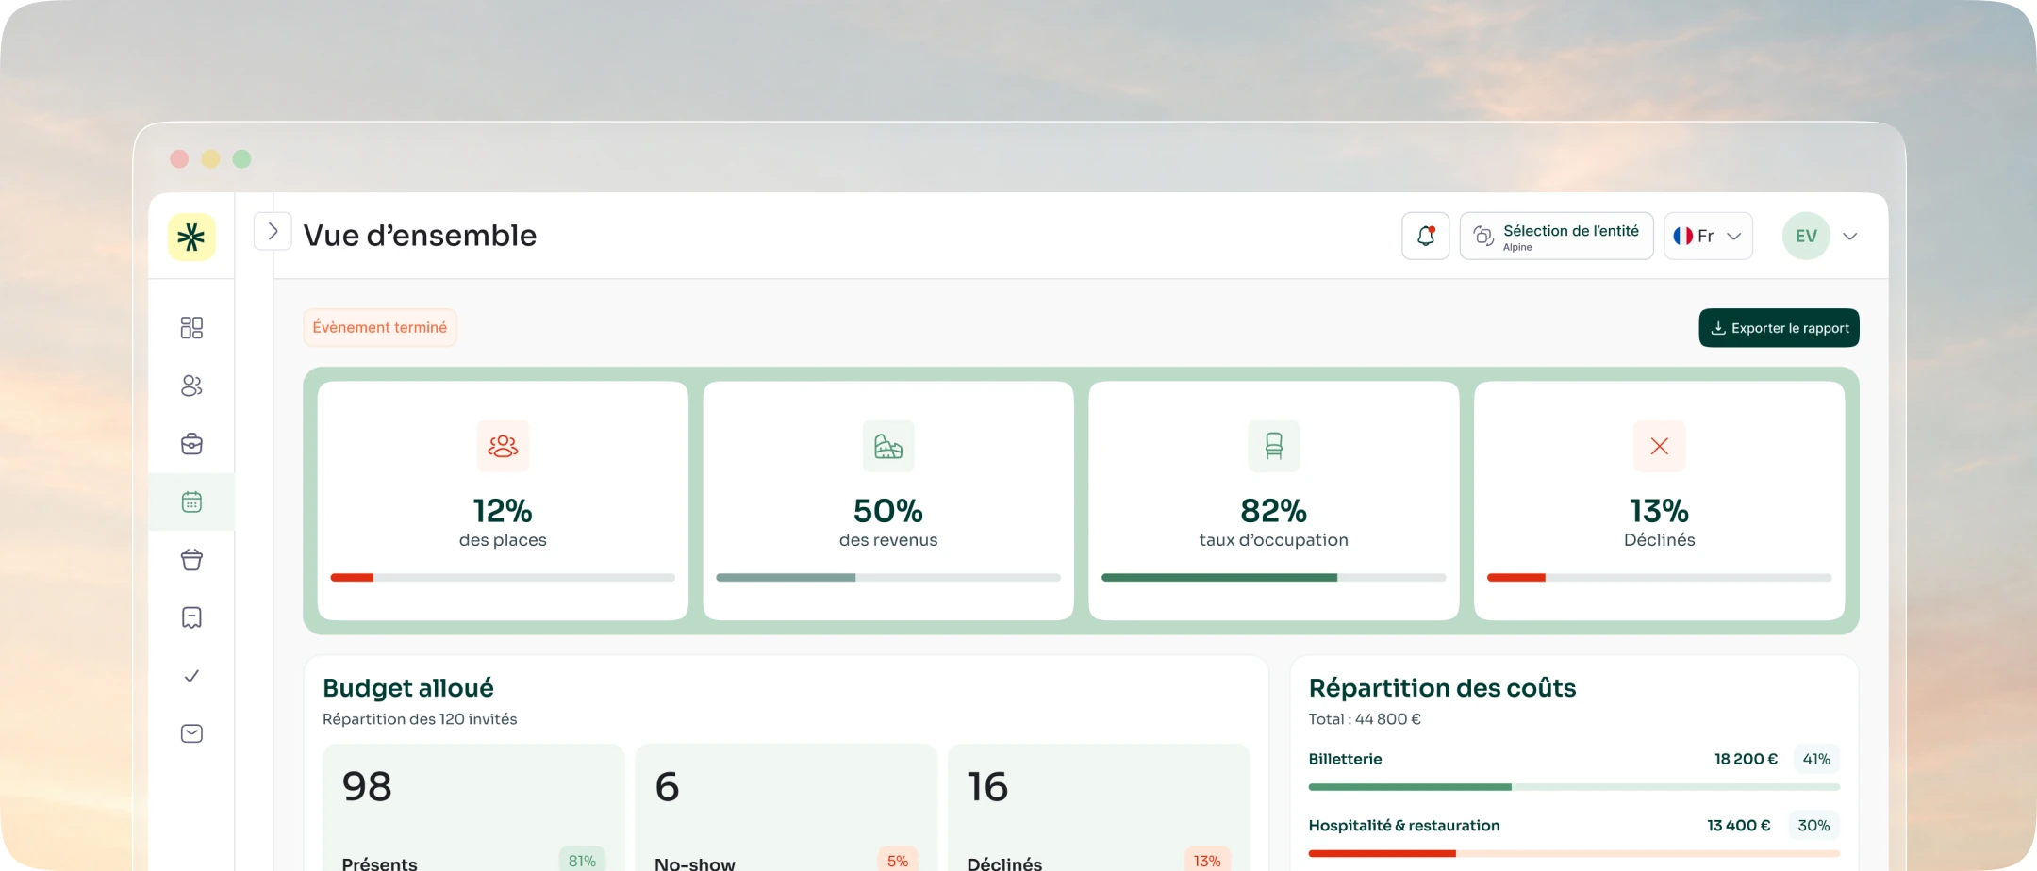Expand the sidebar with the chevron arrow

coord(273,231)
